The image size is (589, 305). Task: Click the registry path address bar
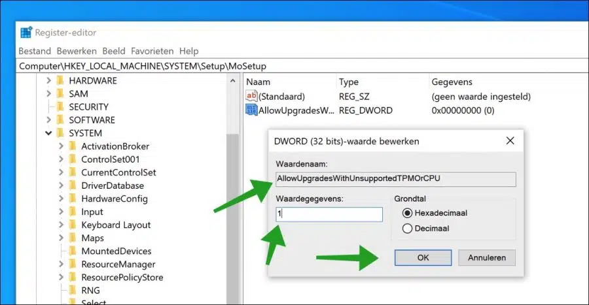point(303,66)
